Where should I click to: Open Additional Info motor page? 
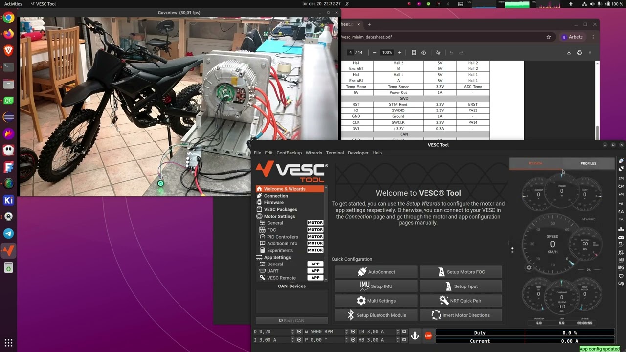tap(290, 243)
